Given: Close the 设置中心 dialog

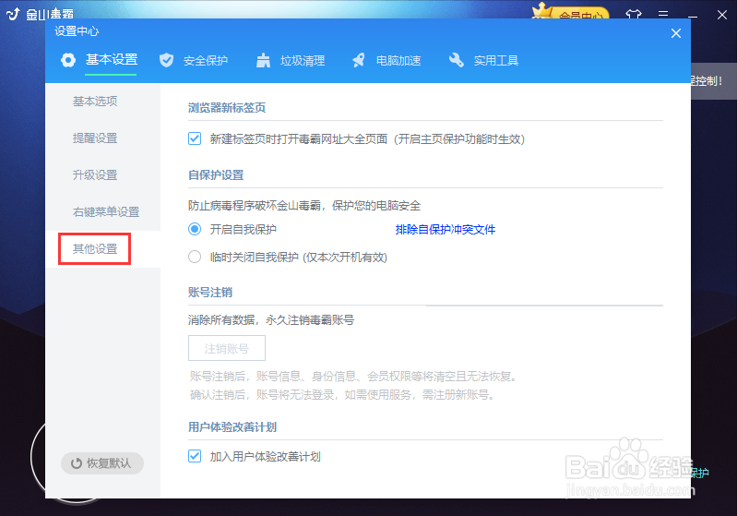Looking at the screenshot, I should click(x=676, y=33).
